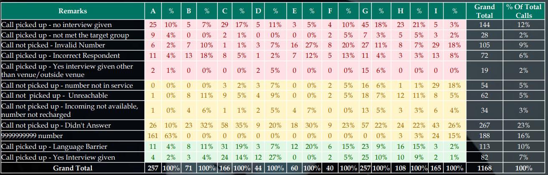This screenshot has width=548, height=175.
Task: Select the 267 grand total cell
Action: click(x=484, y=125)
